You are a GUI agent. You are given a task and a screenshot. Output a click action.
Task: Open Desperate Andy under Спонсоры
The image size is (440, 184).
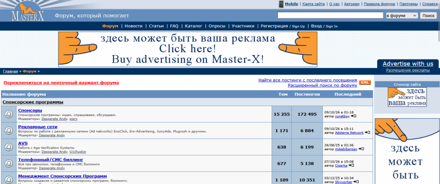point(55,119)
